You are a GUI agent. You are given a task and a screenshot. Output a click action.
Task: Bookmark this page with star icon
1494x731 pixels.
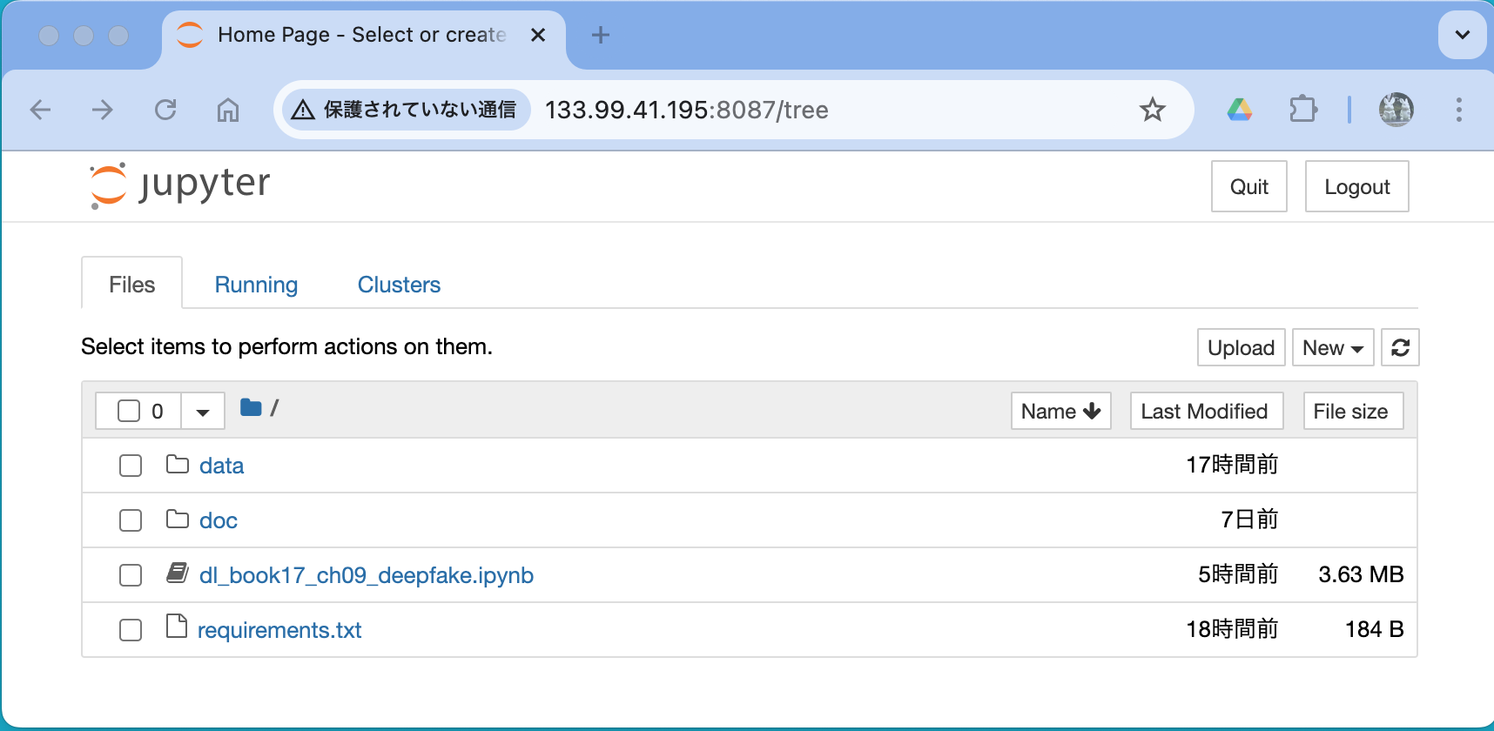pyautogui.click(x=1153, y=110)
